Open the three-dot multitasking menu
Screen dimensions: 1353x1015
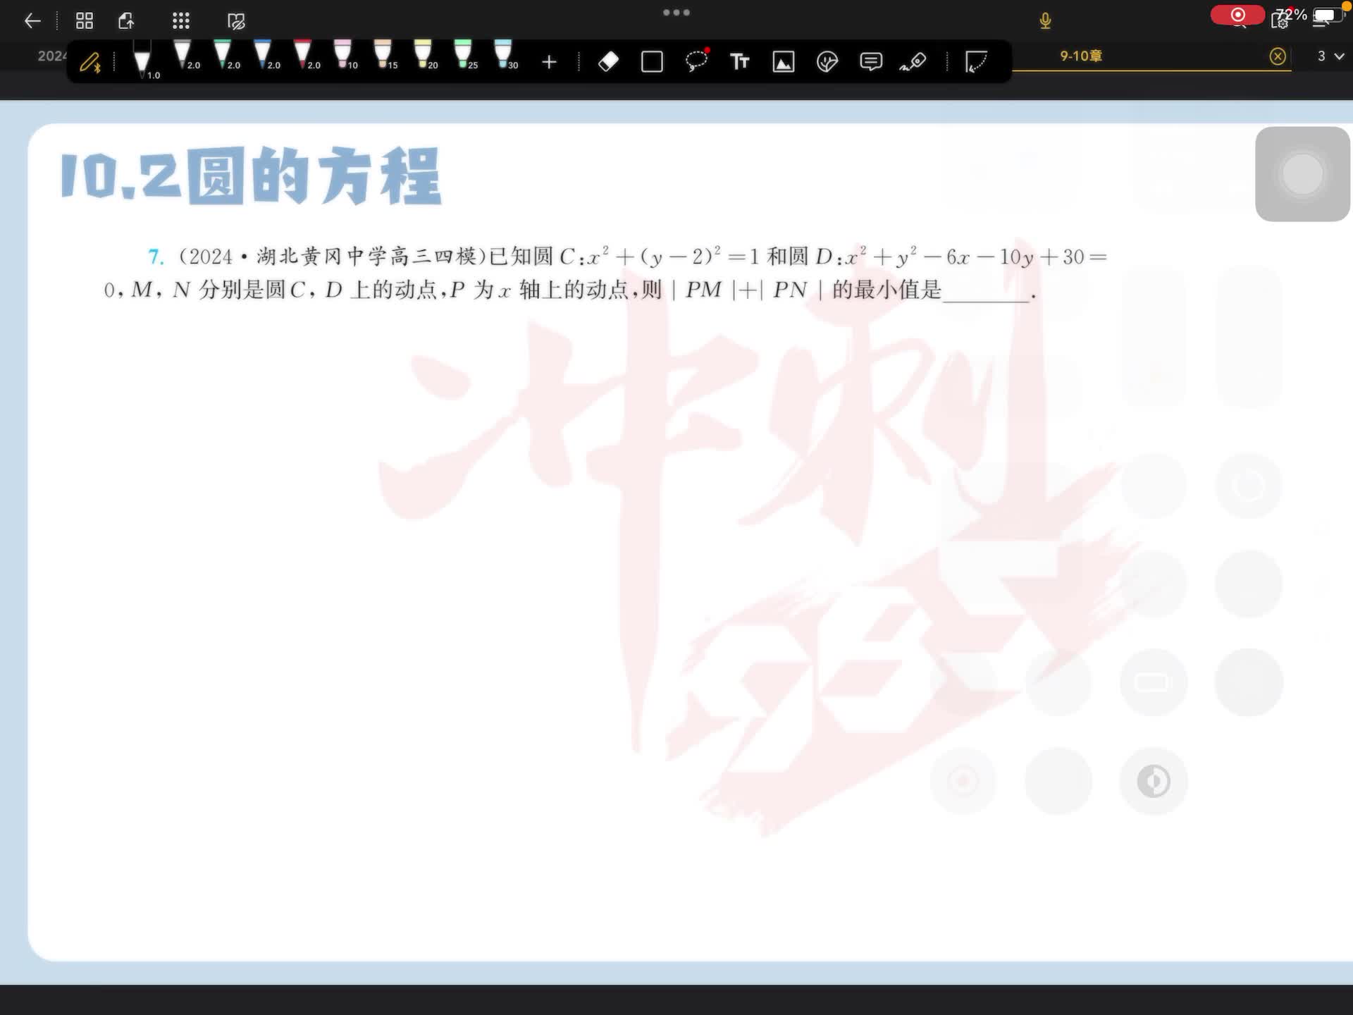pos(676,13)
